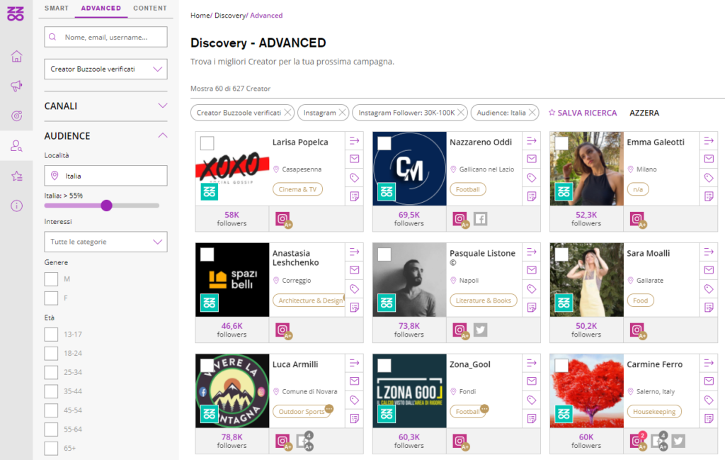
Task: Check the 25-34 age checkbox
Action: [x=51, y=372]
